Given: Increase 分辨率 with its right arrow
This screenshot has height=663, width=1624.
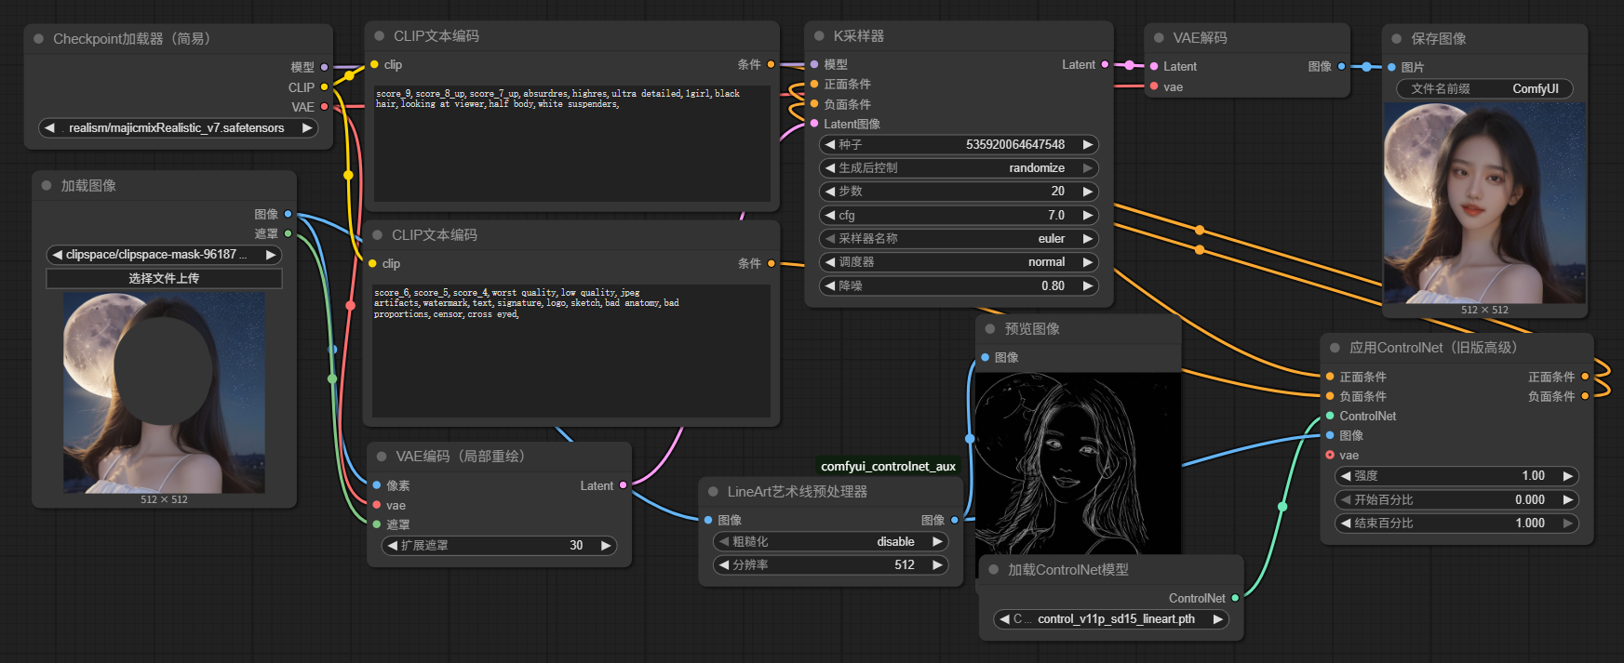Looking at the screenshot, I should click(937, 565).
